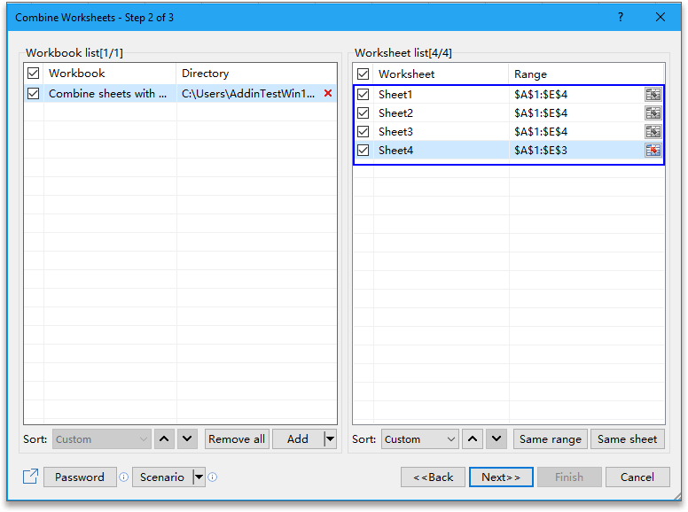Proceed with the Next>> button
Screen dimensions: 688x512
[501, 477]
